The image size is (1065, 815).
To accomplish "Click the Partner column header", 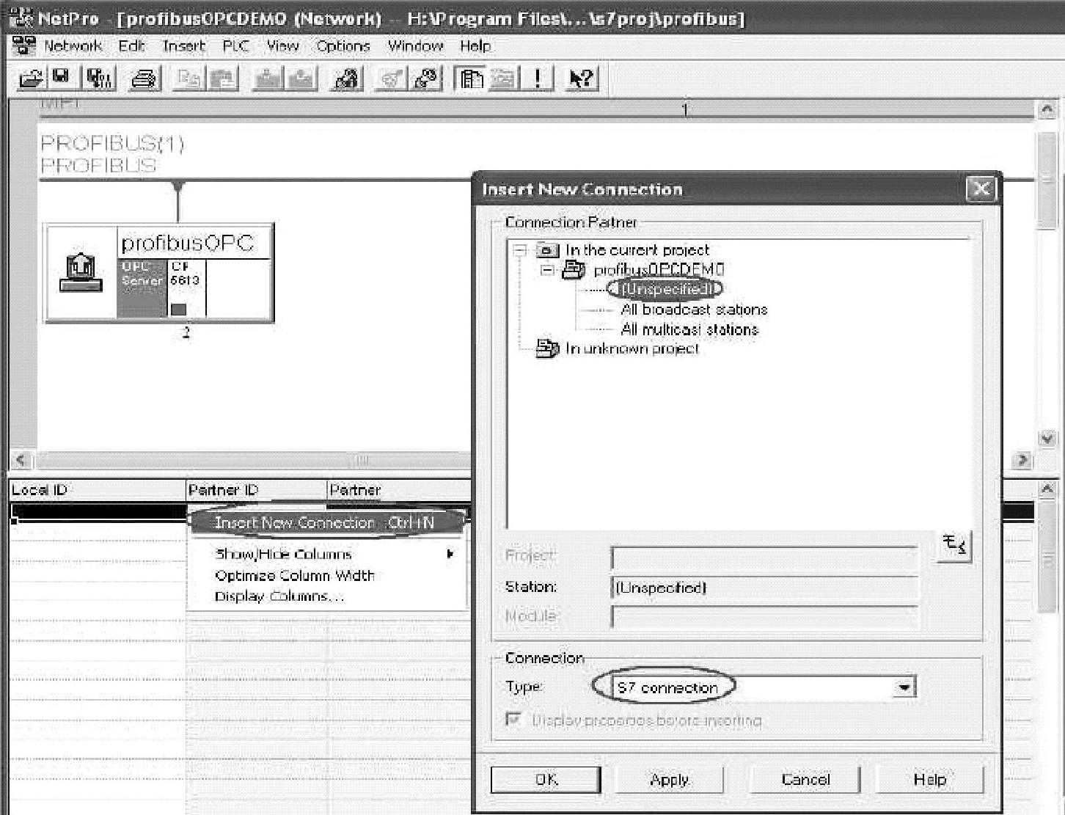I will 399,490.
